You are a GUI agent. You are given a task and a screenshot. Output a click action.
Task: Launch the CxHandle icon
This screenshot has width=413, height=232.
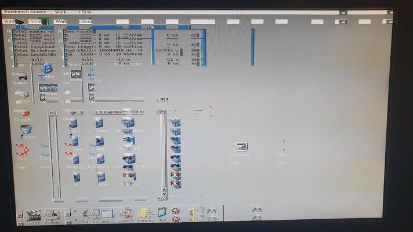(x=241, y=147)
